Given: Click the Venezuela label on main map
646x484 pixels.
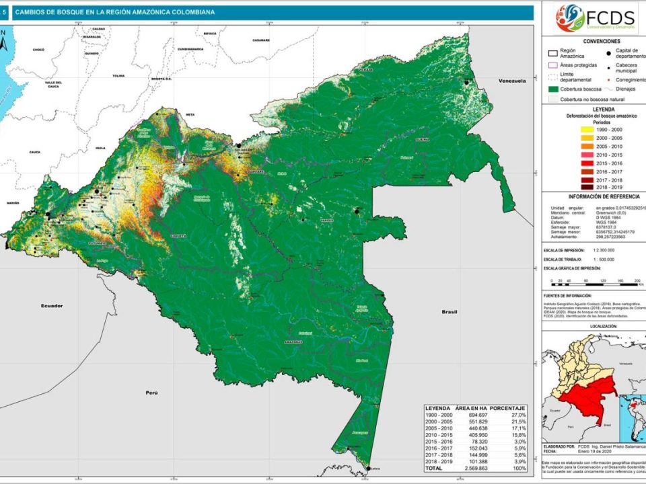Looking at the screenshot, I should pyautogui.click(x=511, y=81).
